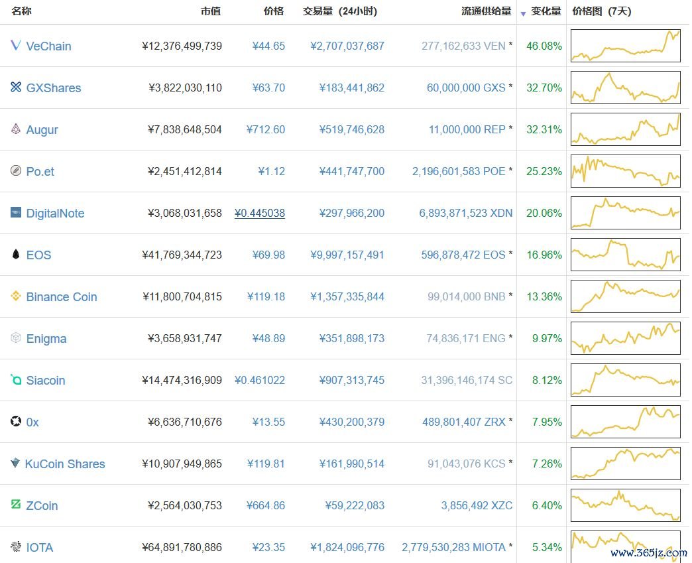Click Binance Coin volume ¥1,357,335,844

click(347, 296)
